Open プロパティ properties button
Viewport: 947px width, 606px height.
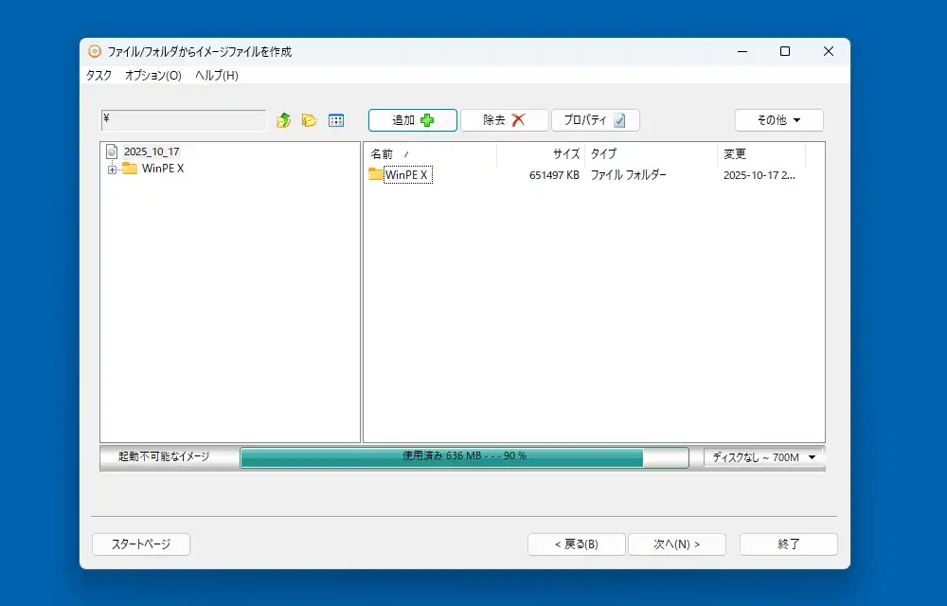(x=595, y=120)
